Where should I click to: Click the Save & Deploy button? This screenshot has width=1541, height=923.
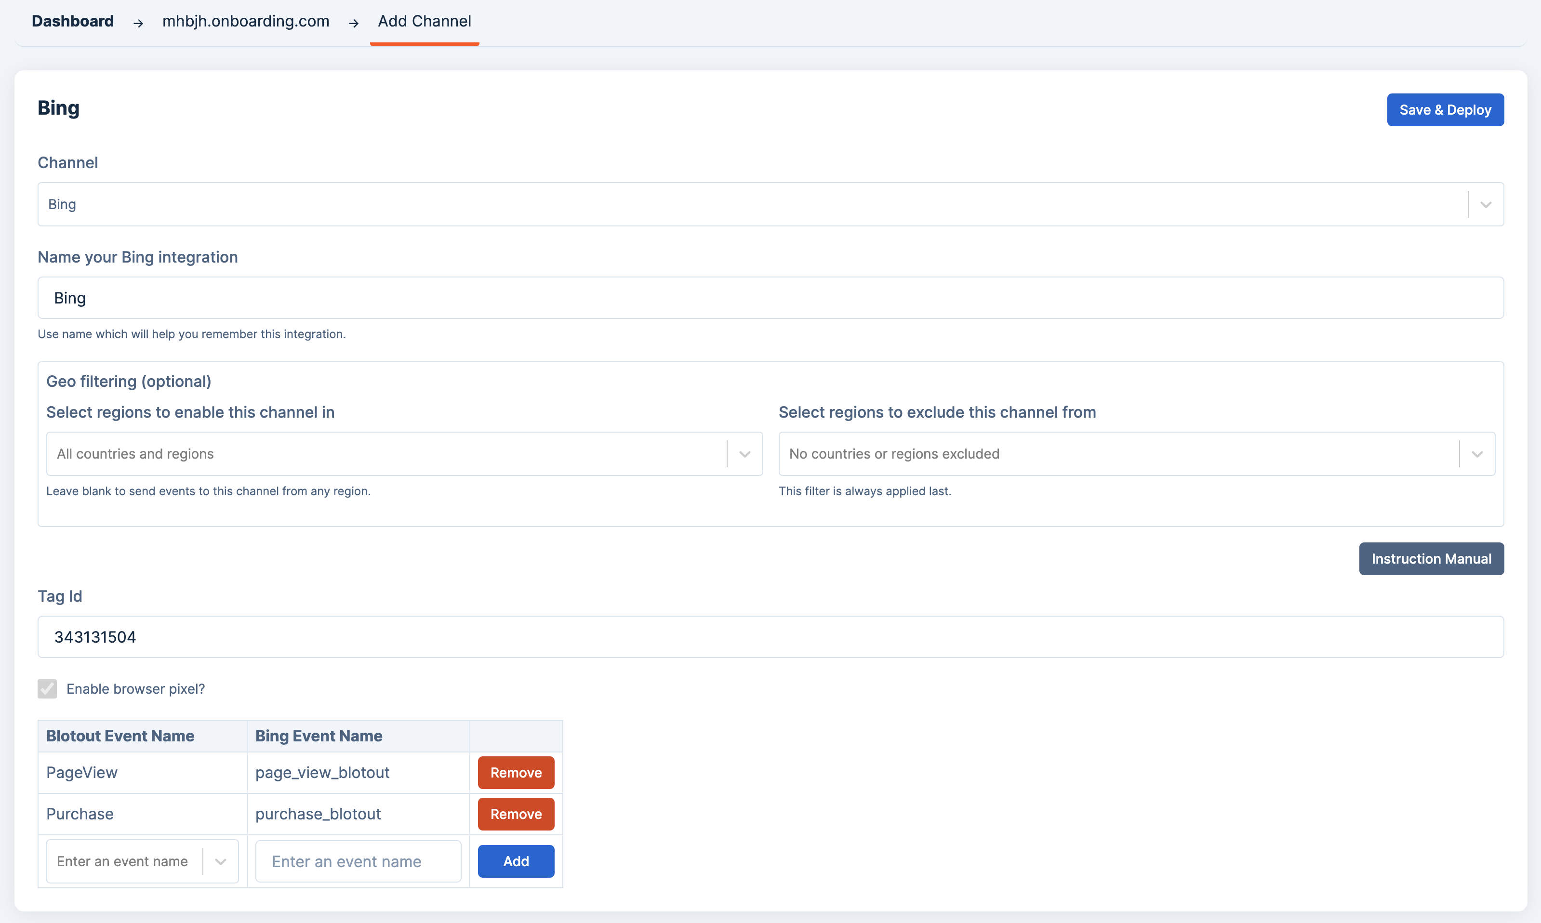1445,110
